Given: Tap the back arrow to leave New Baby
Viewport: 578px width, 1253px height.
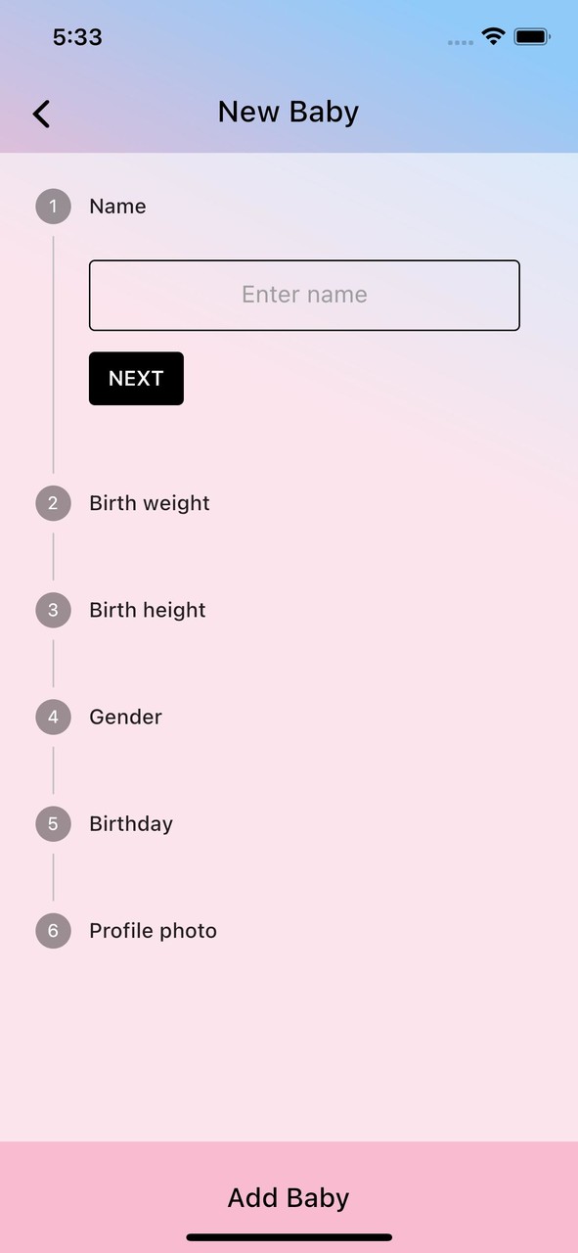Looking at the screenshot, I should [41, 114].
